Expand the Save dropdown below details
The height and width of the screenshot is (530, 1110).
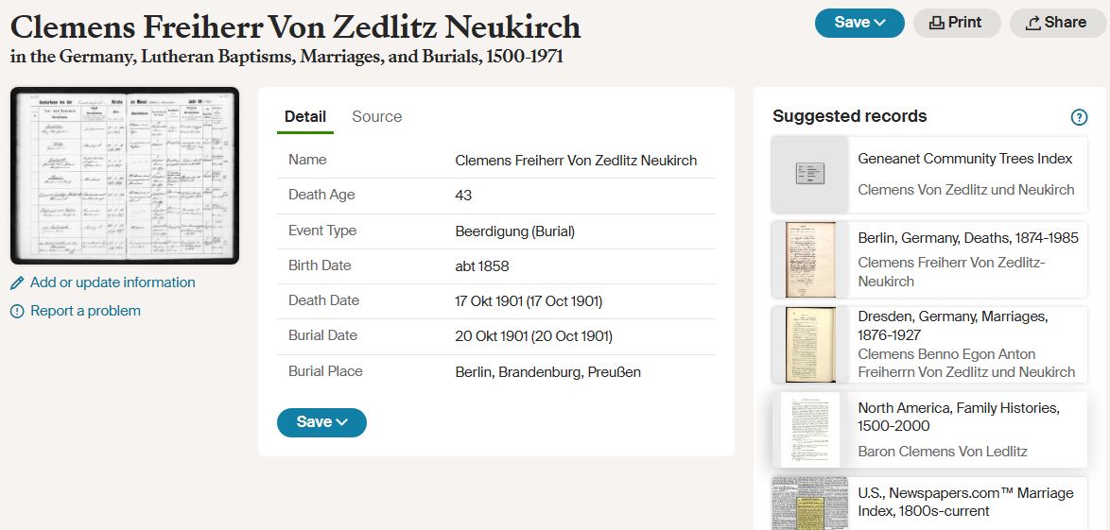(321, 422)
